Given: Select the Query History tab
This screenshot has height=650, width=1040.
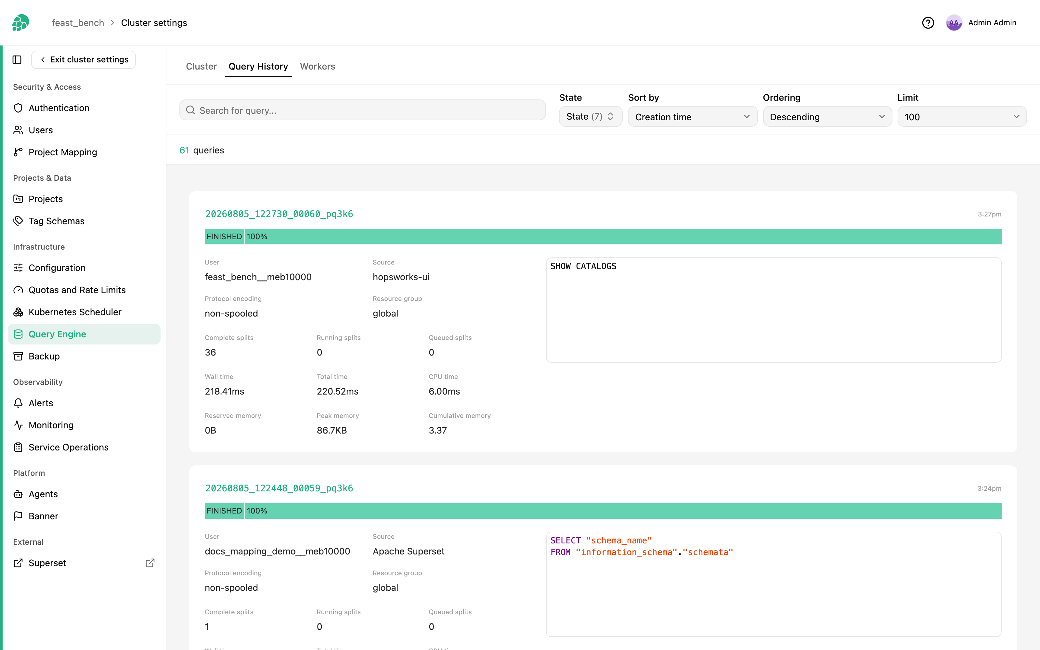Looking at the screenshot, I should (x=258, y=66).
